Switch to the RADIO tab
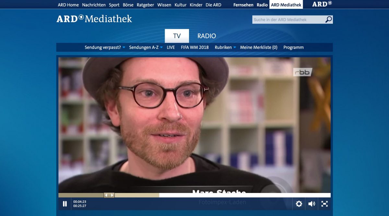Image resolution: width=389 pixels, height=216 pixels. pos(207,36)
